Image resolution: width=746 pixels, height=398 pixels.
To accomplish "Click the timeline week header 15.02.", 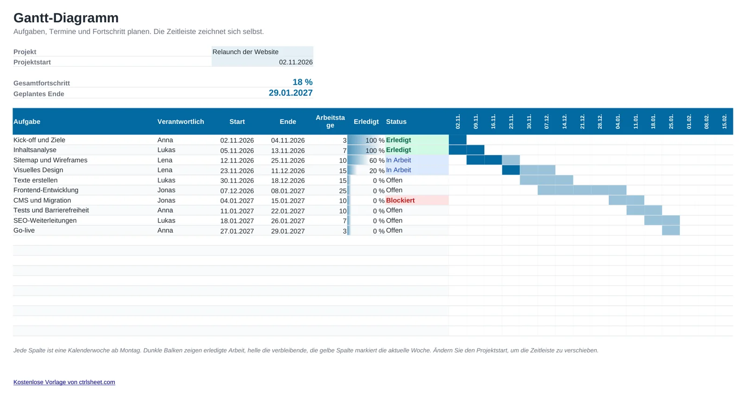I will click(725, 121).
